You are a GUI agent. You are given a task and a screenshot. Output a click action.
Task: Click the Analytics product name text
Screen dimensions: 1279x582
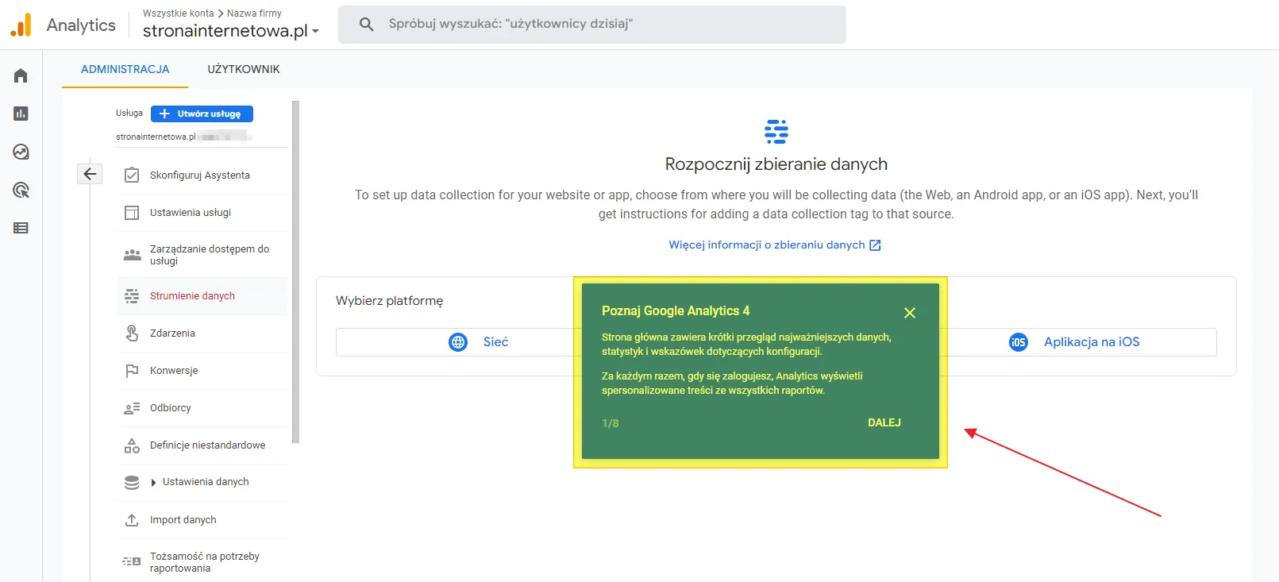coord(81,25)
